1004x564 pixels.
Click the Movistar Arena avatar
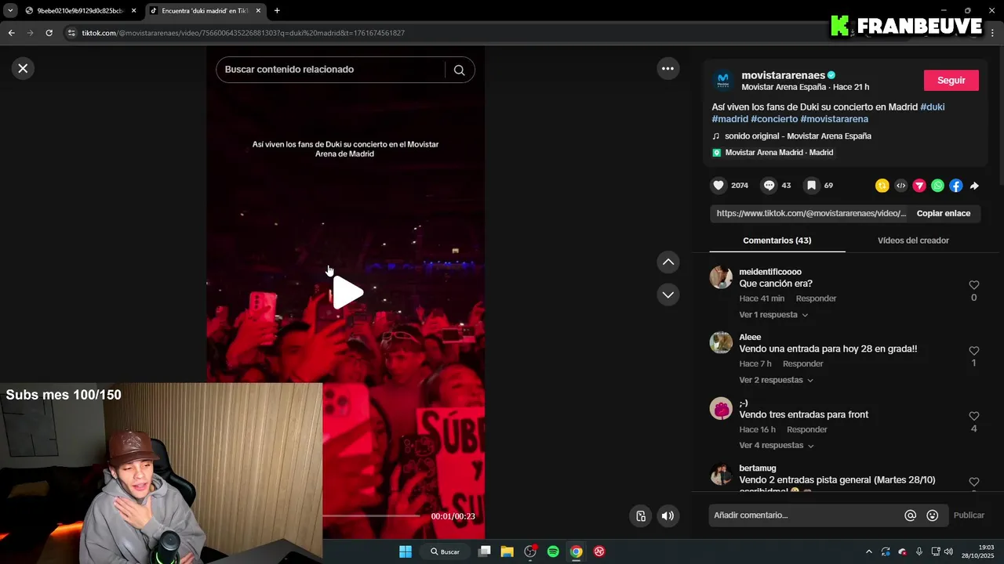723,81
